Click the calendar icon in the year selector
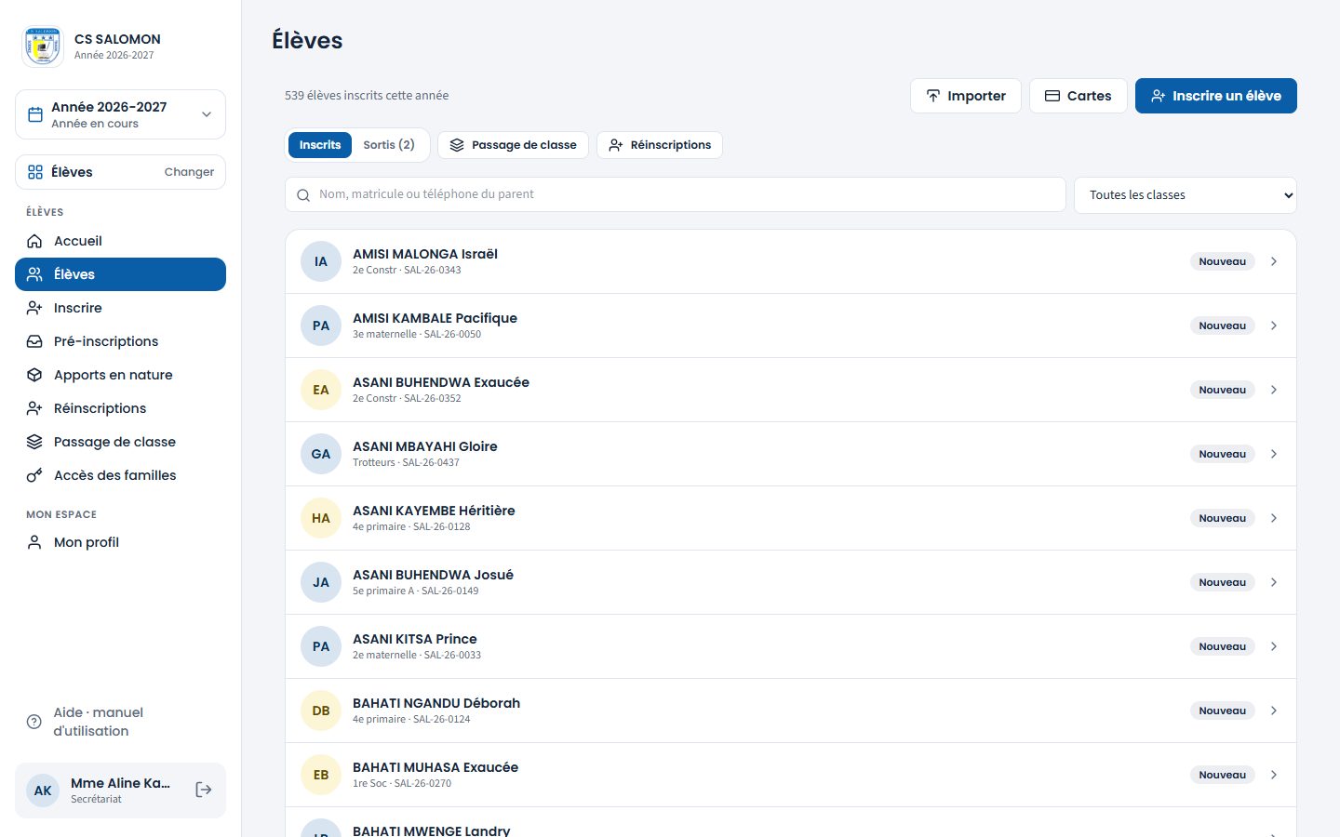The image size is (1340, 837). point(35,114)
